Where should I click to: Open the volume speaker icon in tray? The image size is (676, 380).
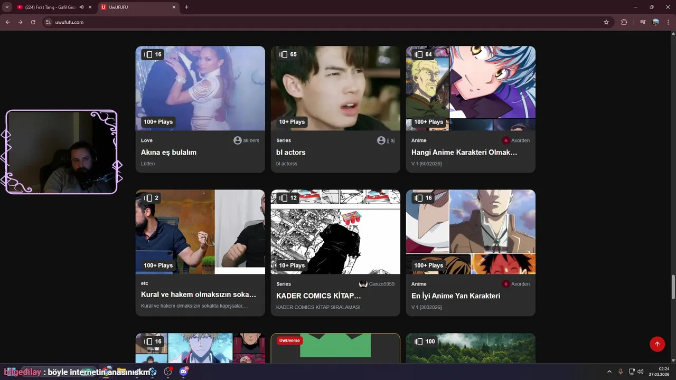(x=641, y=372)
